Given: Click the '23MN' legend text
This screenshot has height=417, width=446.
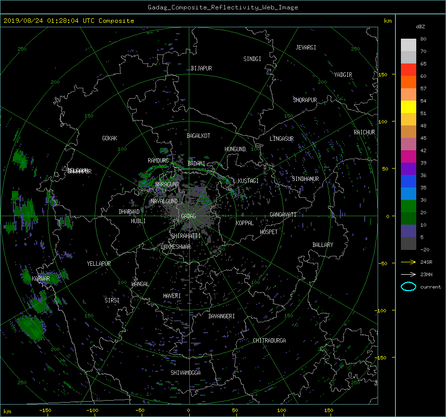Looking at the screenshot, I should tap(426, 275).
